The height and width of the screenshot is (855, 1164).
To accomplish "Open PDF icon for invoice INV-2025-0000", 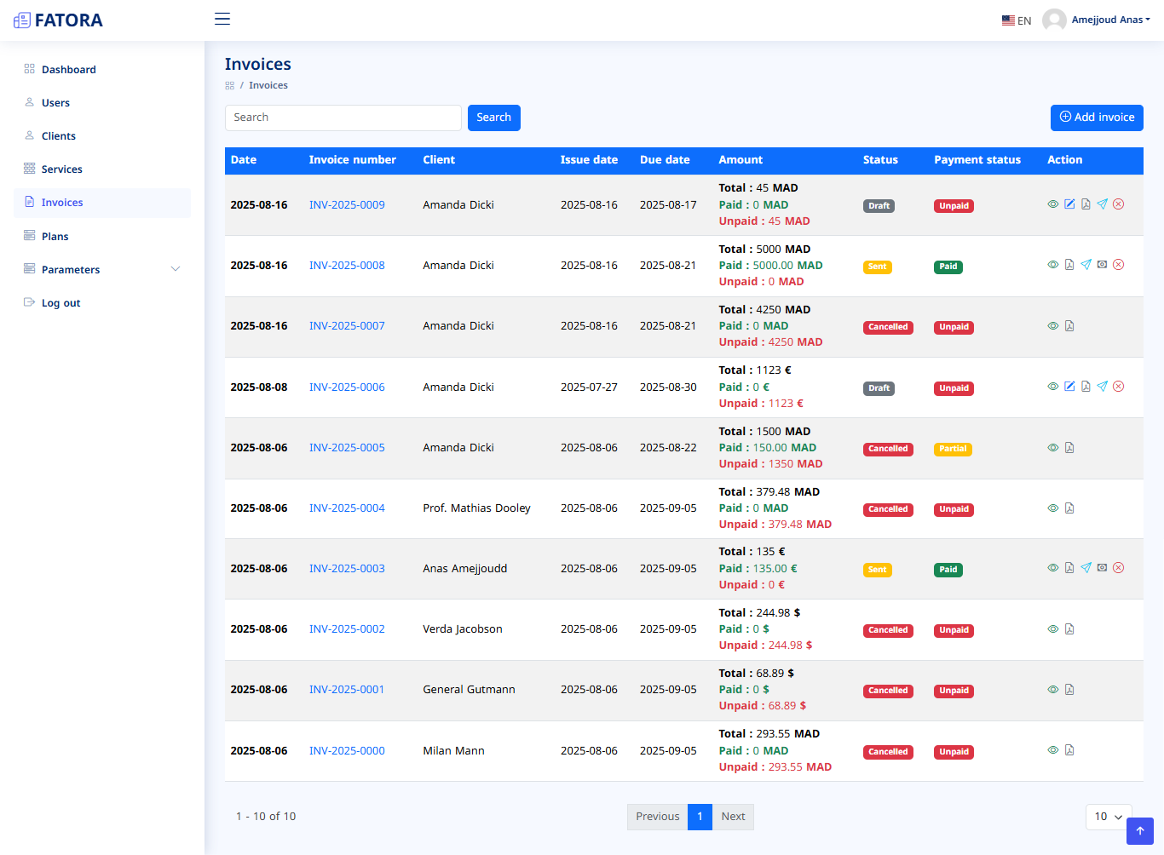I will pos(1069,750).
